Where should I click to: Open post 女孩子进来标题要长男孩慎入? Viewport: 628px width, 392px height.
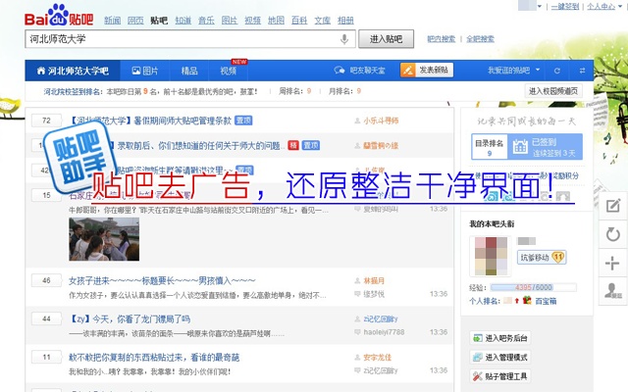(162, 281)
